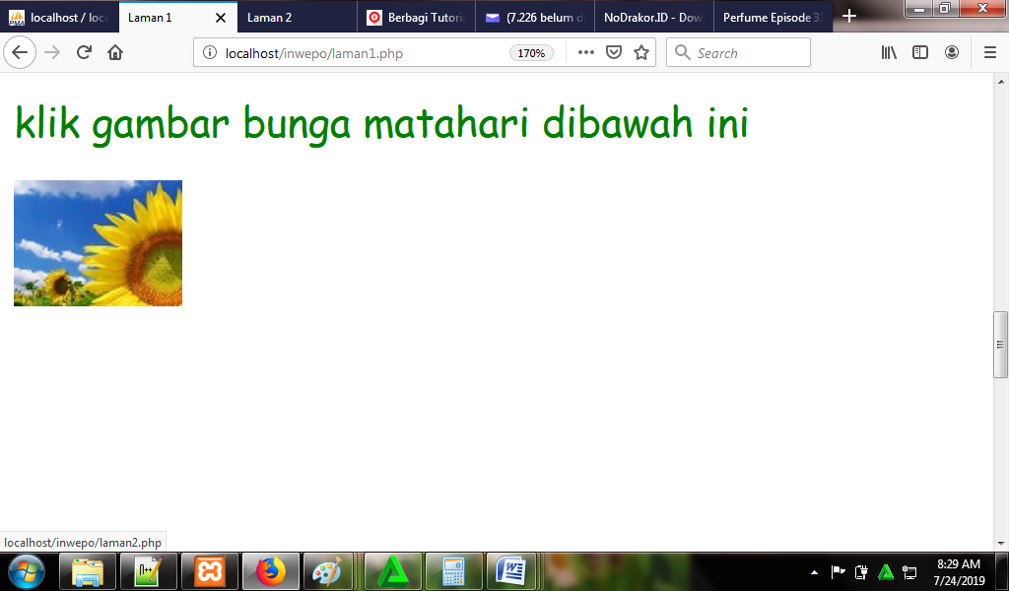The image size is (1009, 591).
Task: Reload the current page
Action: 85,52
